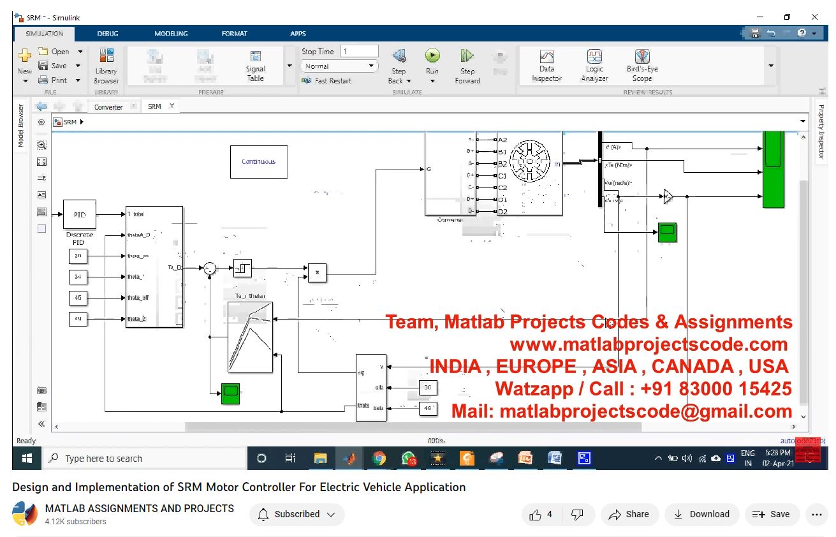Click Fast Restart
The height and width of the screenshot is (537, 836).
pyautogui.click(x=326, y=81)
